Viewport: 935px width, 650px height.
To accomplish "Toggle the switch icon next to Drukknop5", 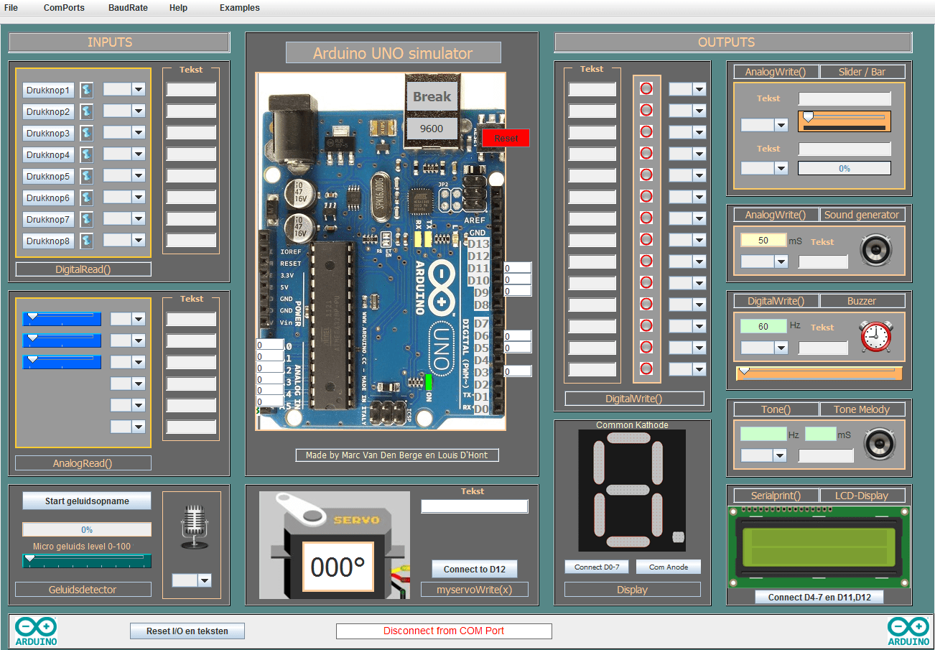I will pyautogui.click(x=87, y=176).
